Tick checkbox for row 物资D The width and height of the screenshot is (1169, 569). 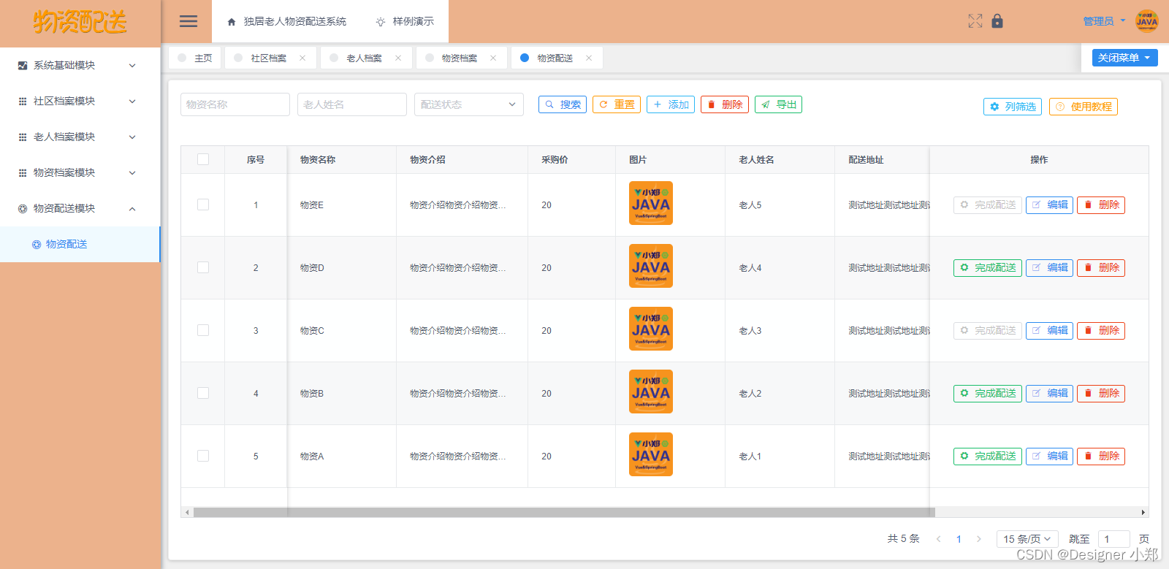[203, 267]
